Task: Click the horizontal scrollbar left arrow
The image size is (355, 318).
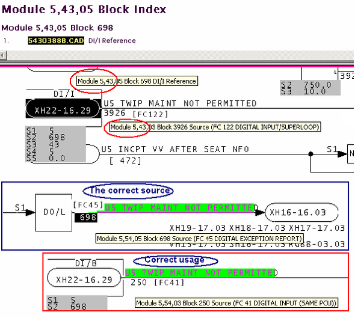Action: (x=3, y=55)
